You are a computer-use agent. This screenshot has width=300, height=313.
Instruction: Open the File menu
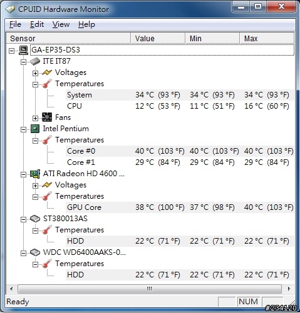coord(15,24)
